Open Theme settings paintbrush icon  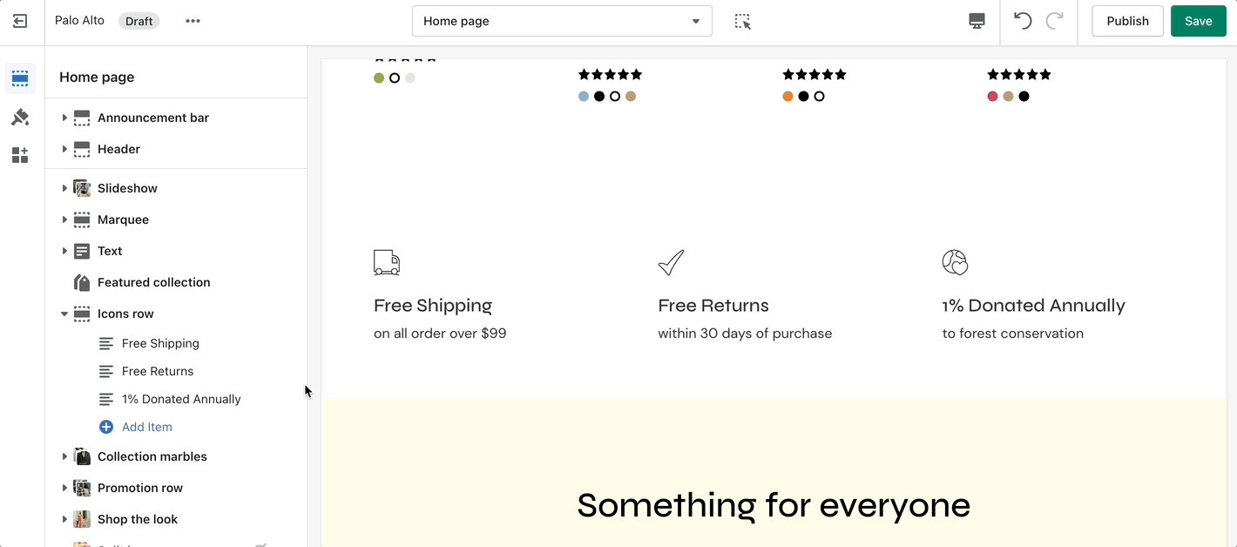coord(20,118)
